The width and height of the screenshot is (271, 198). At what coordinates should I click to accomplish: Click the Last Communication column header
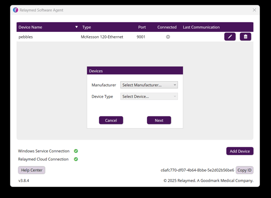tap(201, 27)
